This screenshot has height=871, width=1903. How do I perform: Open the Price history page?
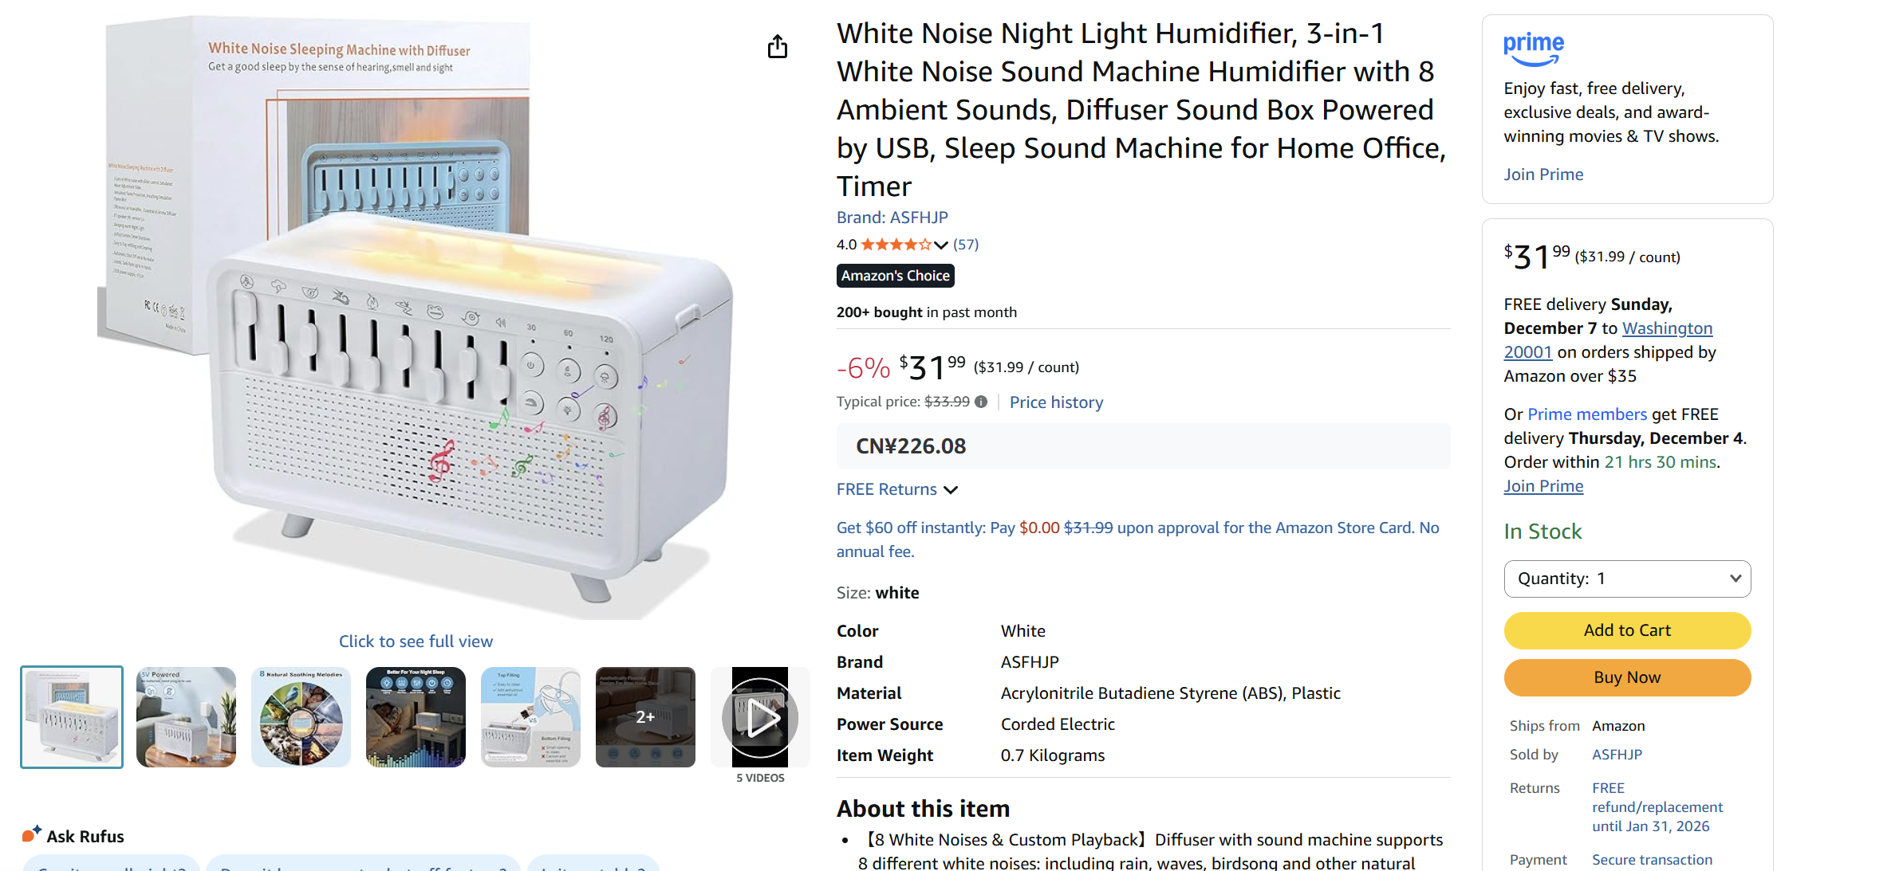click(x=1056, y=402)
